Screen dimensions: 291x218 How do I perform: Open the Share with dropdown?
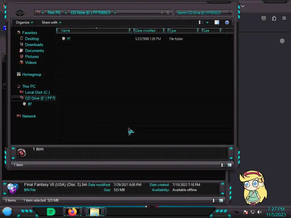tap(51, 22)
